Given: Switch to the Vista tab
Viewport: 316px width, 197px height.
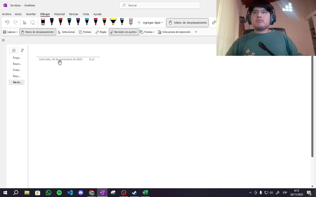Looking at the screenshot, I should [86, 14].
